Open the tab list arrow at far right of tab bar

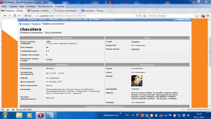point(209,11)
